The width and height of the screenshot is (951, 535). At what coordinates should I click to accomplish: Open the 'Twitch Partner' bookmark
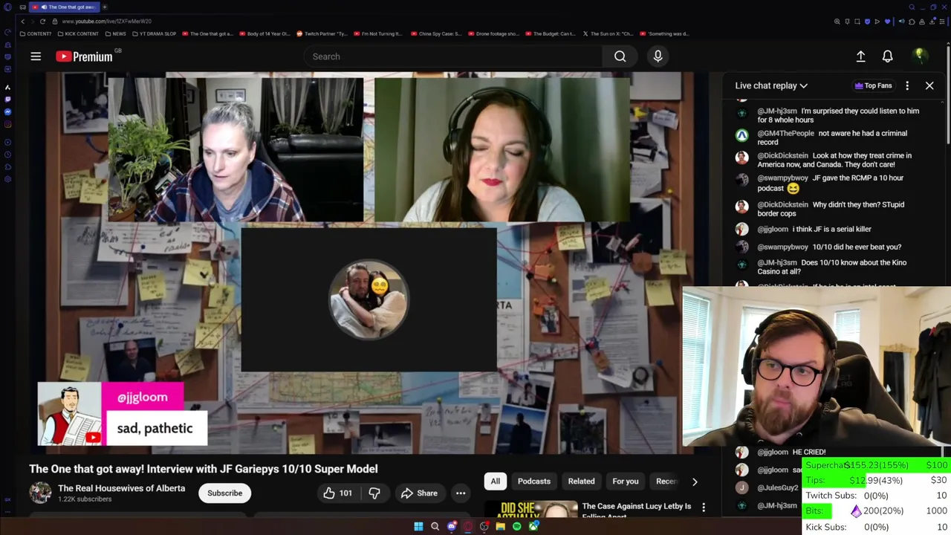pyautogui.click(x=322, y=33)
